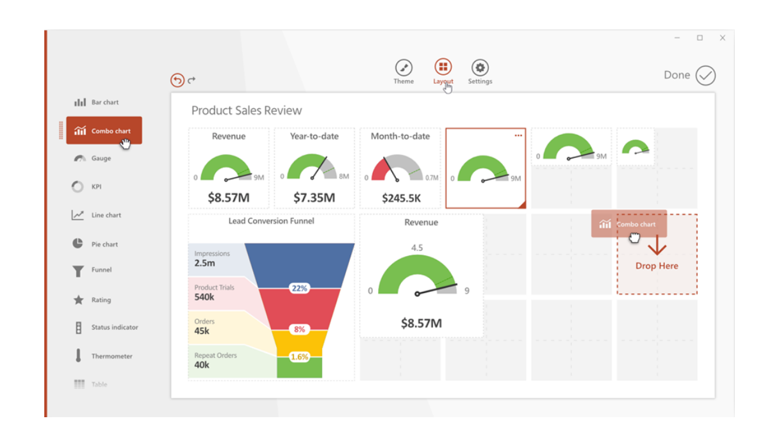Open the selected tile's ellipsis menu
The height and width of the screenshot is (446, 779).
[x=519, y=136]
